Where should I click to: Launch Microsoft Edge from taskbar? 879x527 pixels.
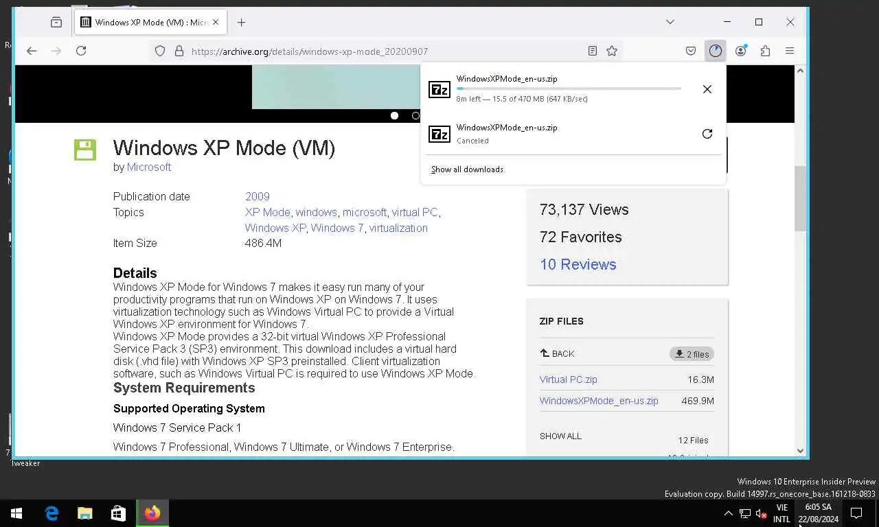[52, 513]
